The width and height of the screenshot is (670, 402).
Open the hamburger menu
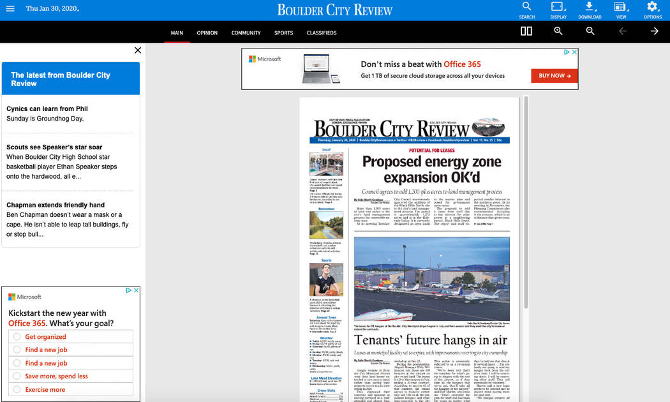(10, 8)
